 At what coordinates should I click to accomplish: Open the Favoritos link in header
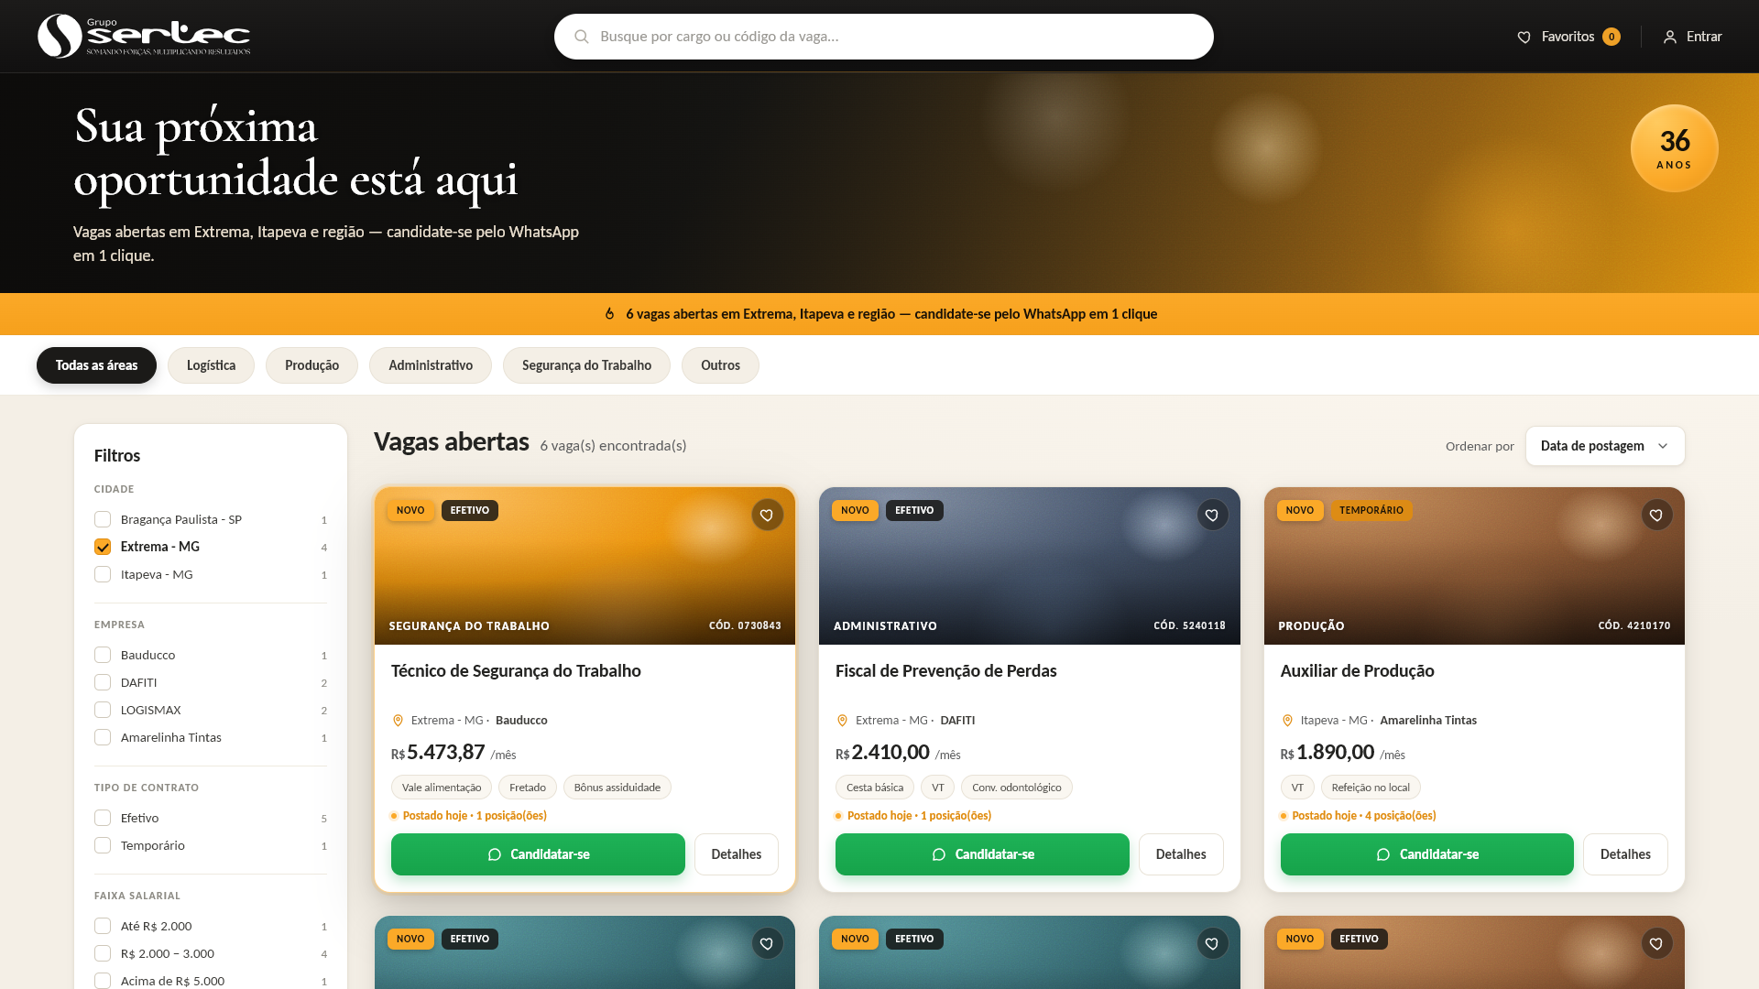point(1568,37)
